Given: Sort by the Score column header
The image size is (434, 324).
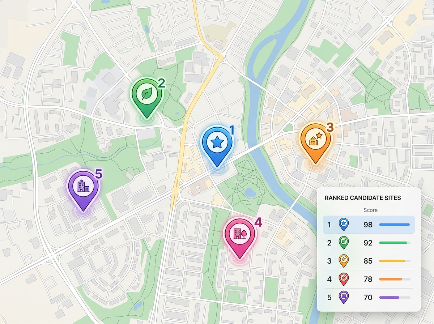Looking at the screenshot, I should (370, 210).
